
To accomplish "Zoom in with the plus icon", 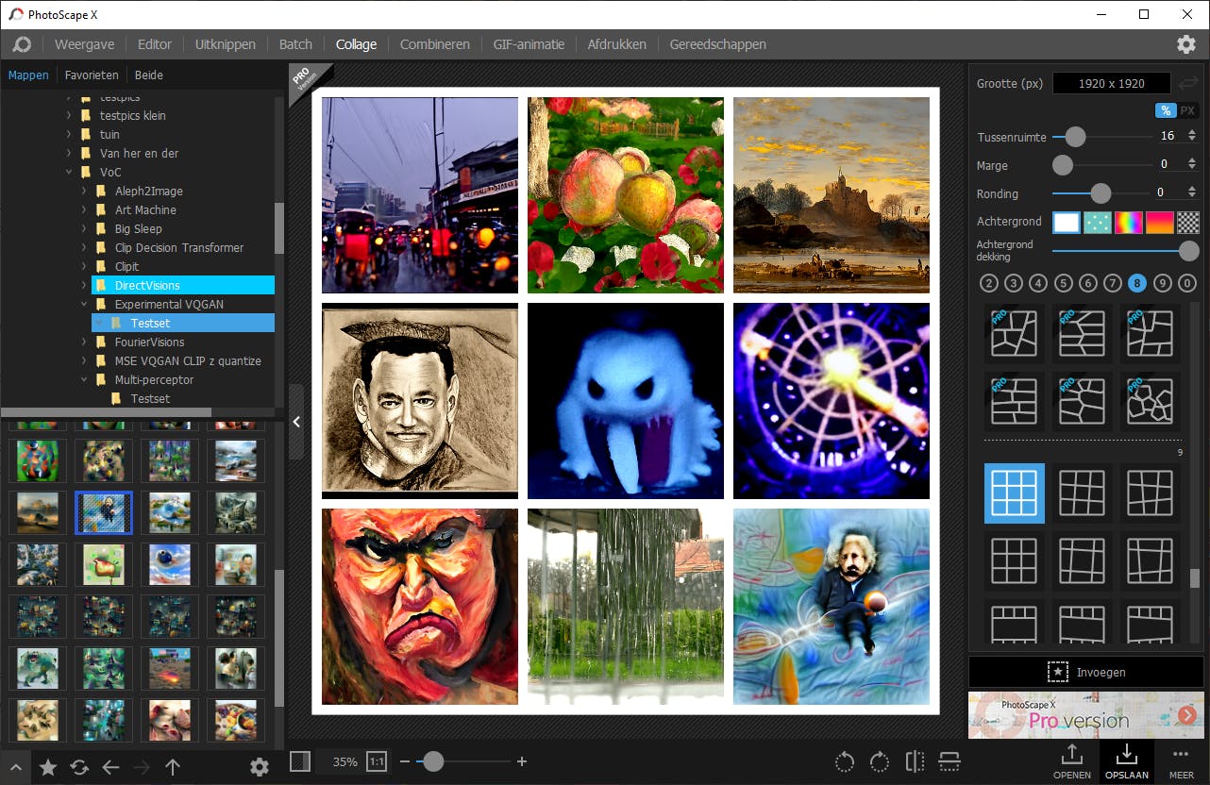I will click(522, 761).
